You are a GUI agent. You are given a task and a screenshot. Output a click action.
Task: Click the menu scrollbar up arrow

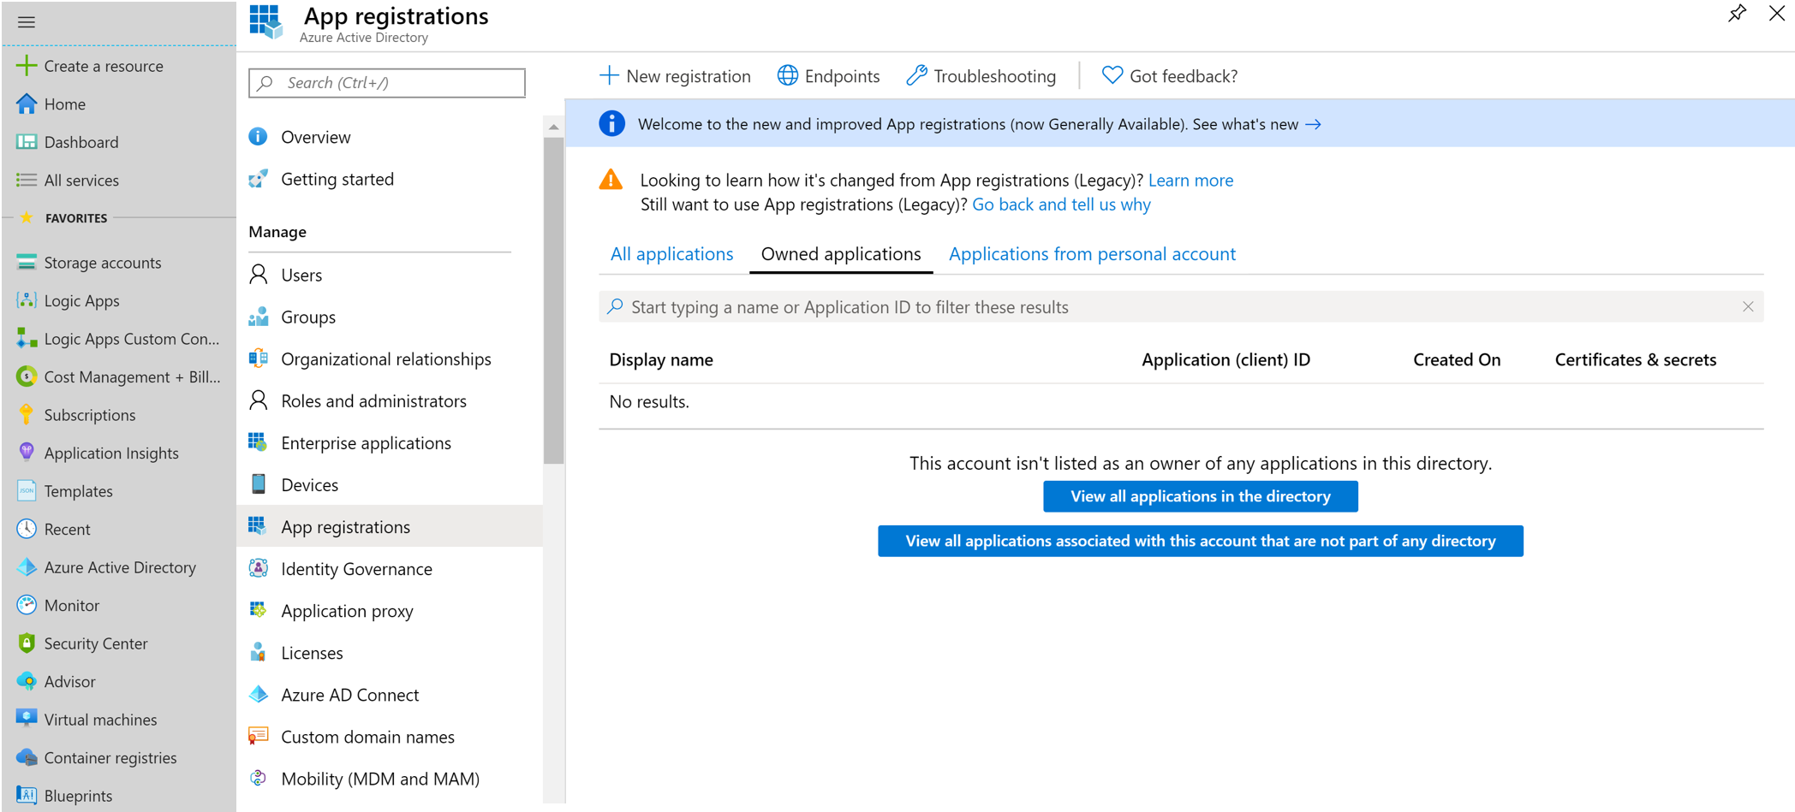[554, 127]
